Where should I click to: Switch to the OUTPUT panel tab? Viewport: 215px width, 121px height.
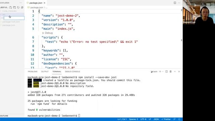[45, 72]
